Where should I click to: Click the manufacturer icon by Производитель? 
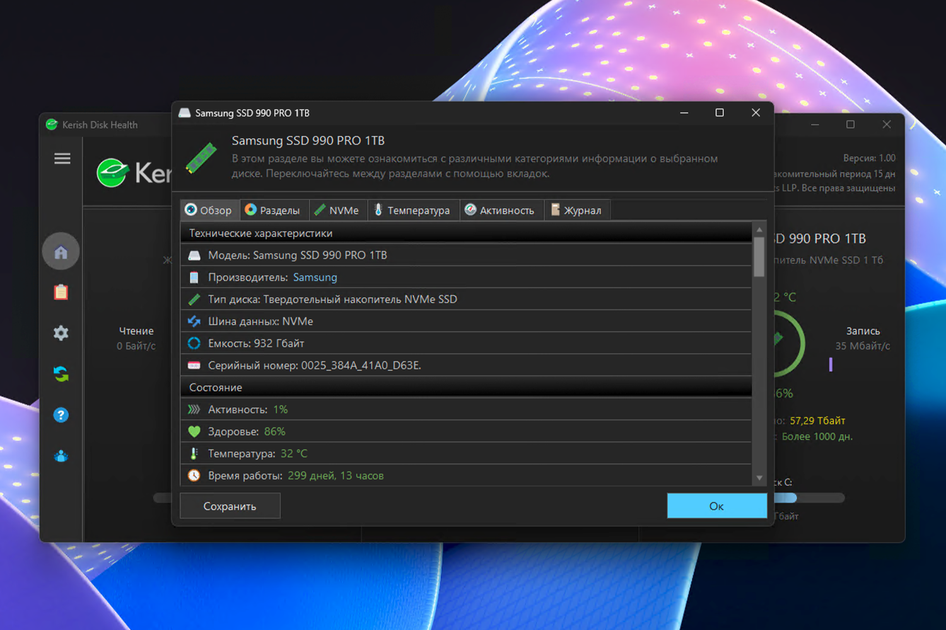tap(194, 277)
